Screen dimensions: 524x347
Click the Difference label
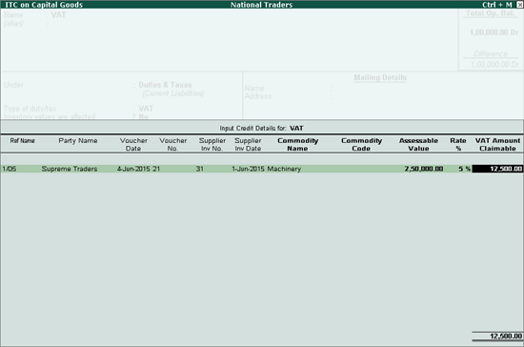click(x=491, y=53)
